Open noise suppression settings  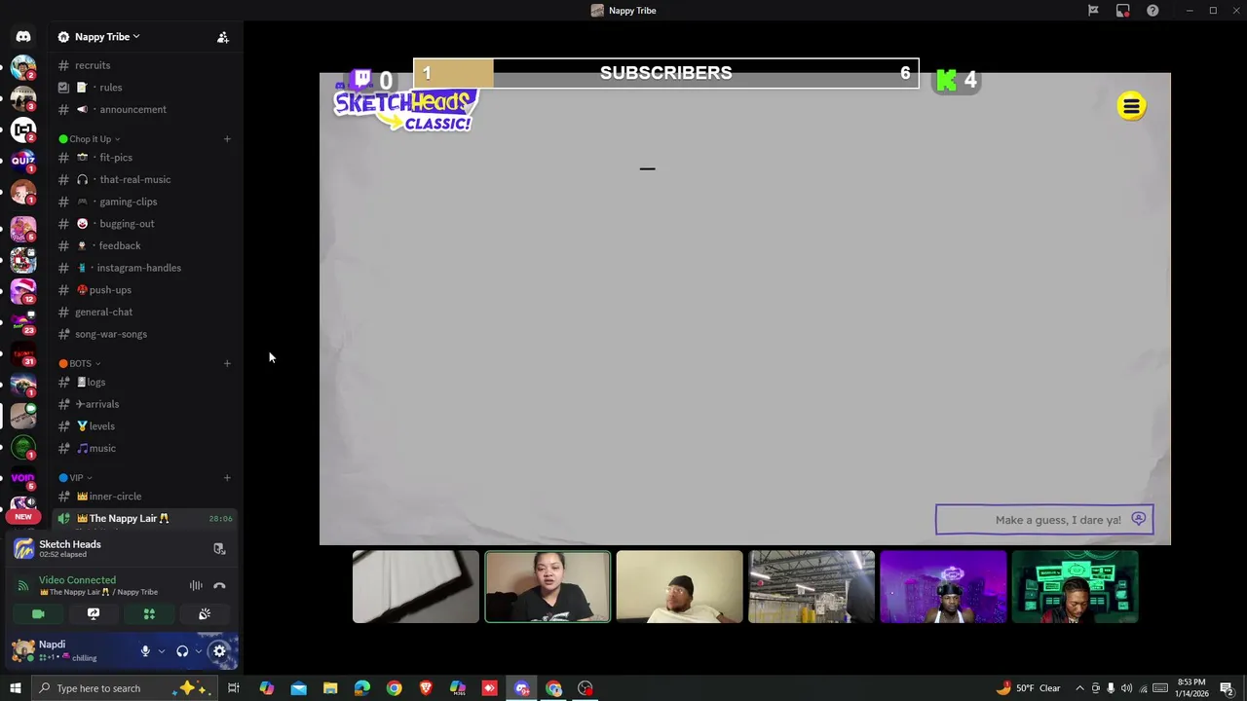tap(196, 586)
